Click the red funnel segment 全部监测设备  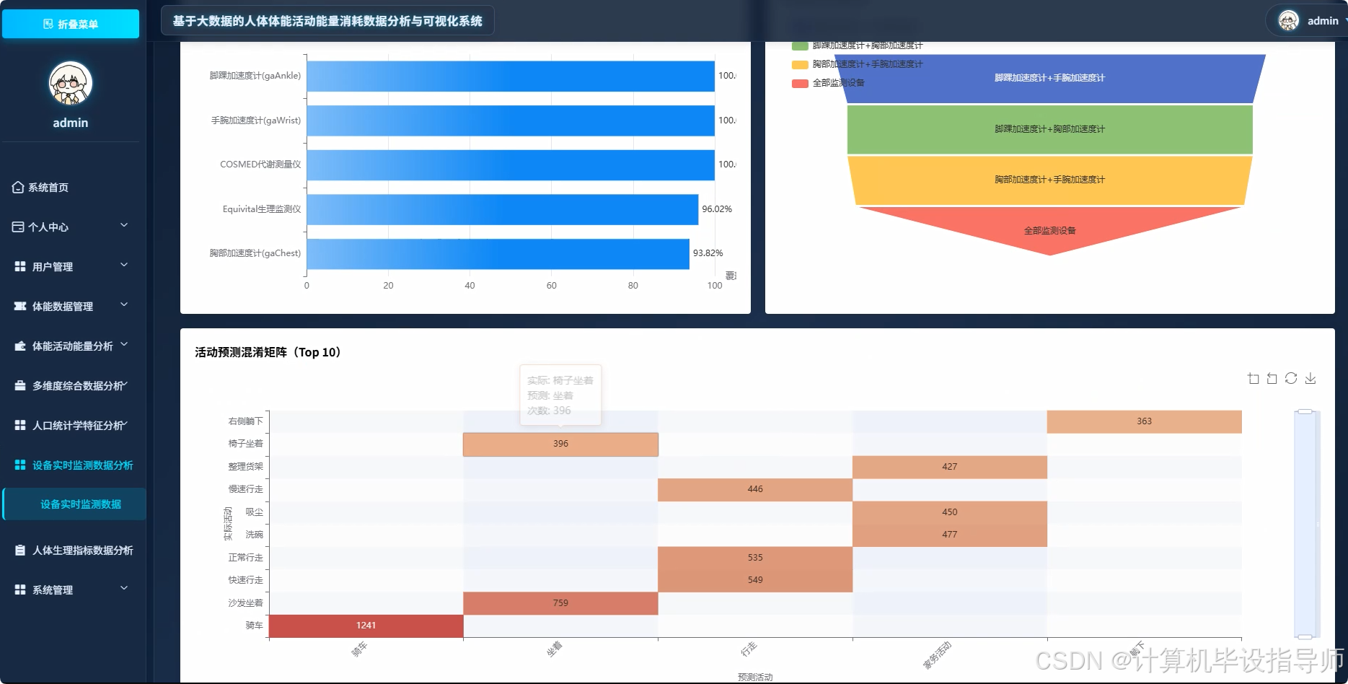tap(1049, 230)
